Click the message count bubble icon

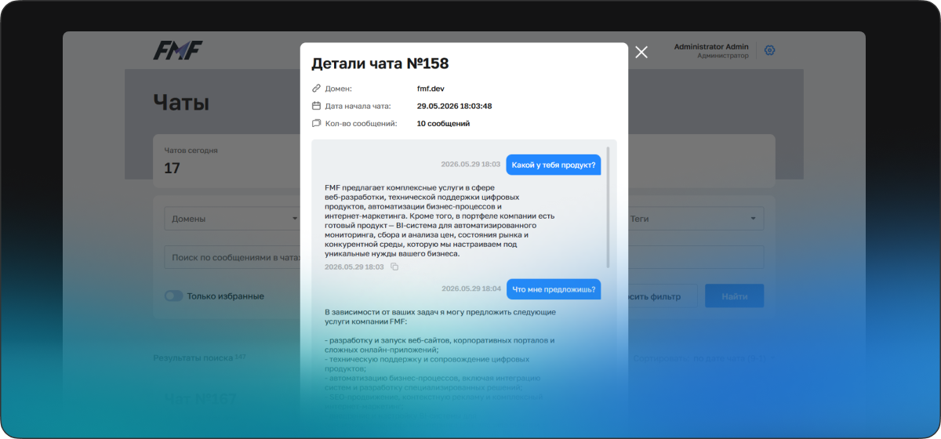coord(316,123)
